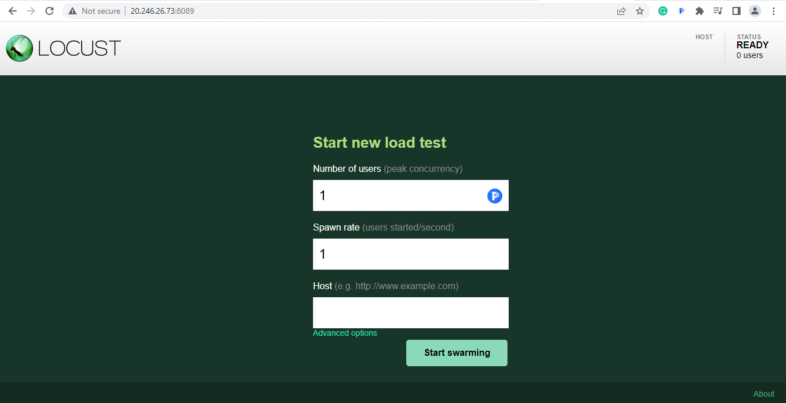Open the browser extensions puzzle icon
The image size is (786, 403).
699,10
